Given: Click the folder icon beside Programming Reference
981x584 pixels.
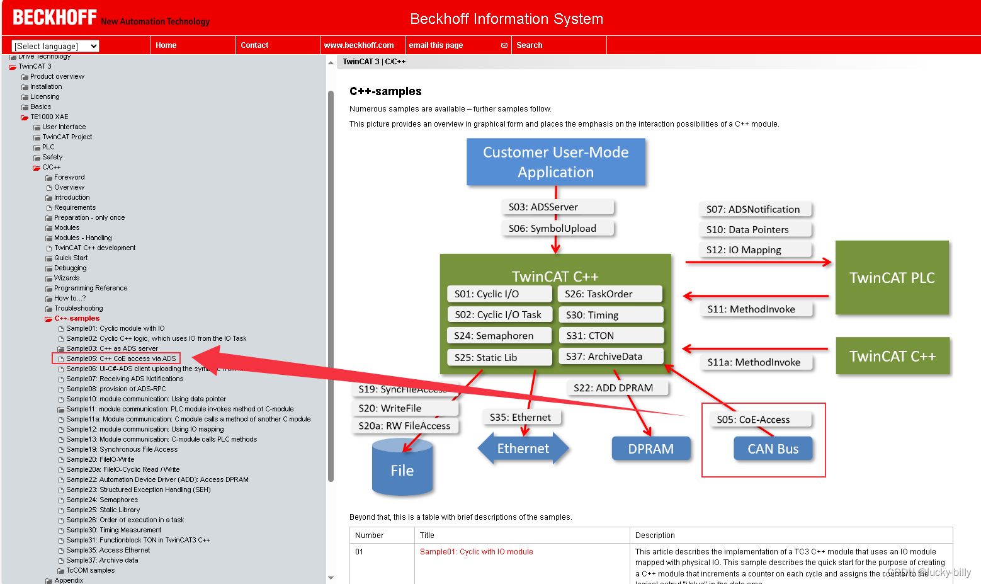Looking at the screenshot, I should tap(49, 288).
